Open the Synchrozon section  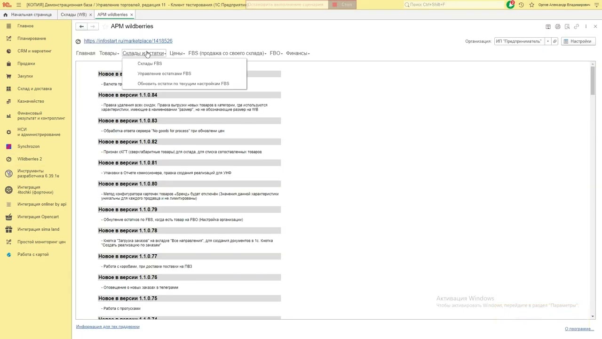(x=28, y=146)
